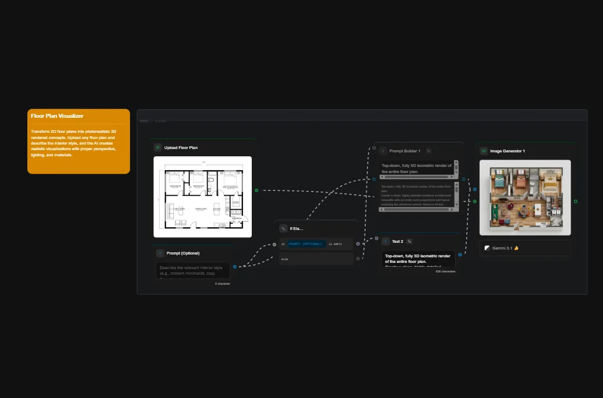603x398 pixels.
Task: Click the image icon on Upload Floor Plan node
Action: pyautogui.click(x=157, y=147)
